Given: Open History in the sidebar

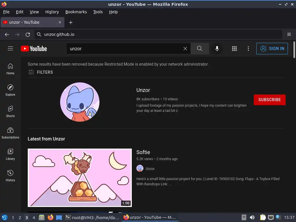Looking at the screenshot, I should coord(10,176).
